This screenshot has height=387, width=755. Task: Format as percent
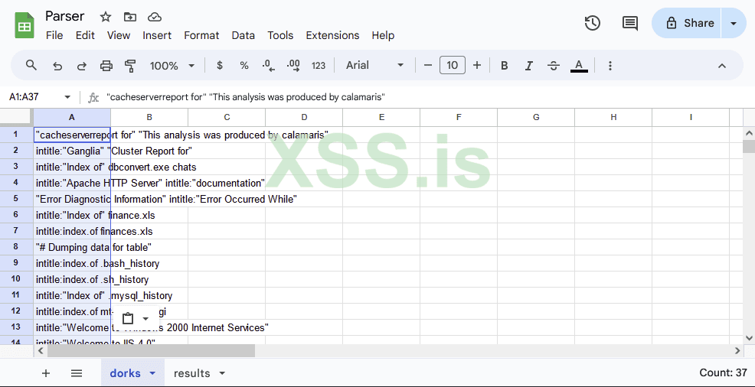(x=244, y=65)
